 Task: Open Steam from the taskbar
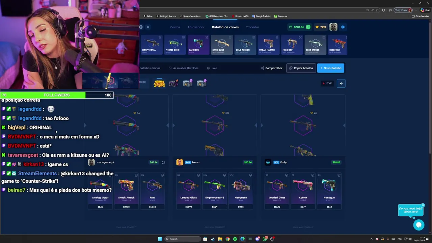point(213,239)
